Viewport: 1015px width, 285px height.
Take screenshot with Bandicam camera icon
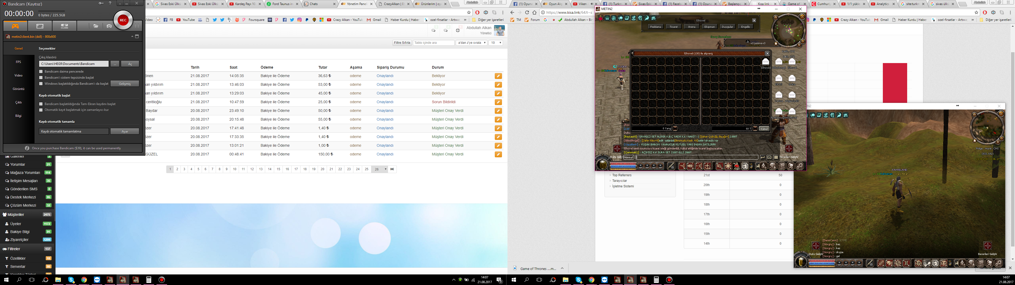109,26
